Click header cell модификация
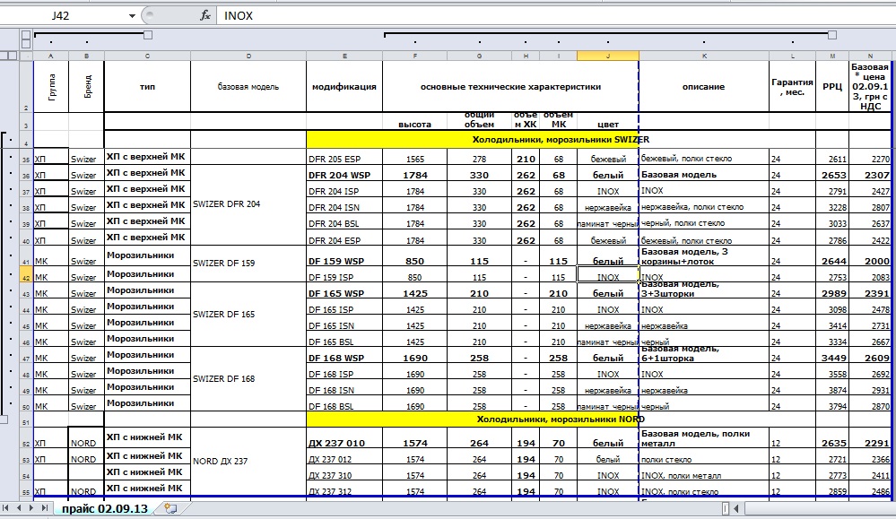 point(344,87)
